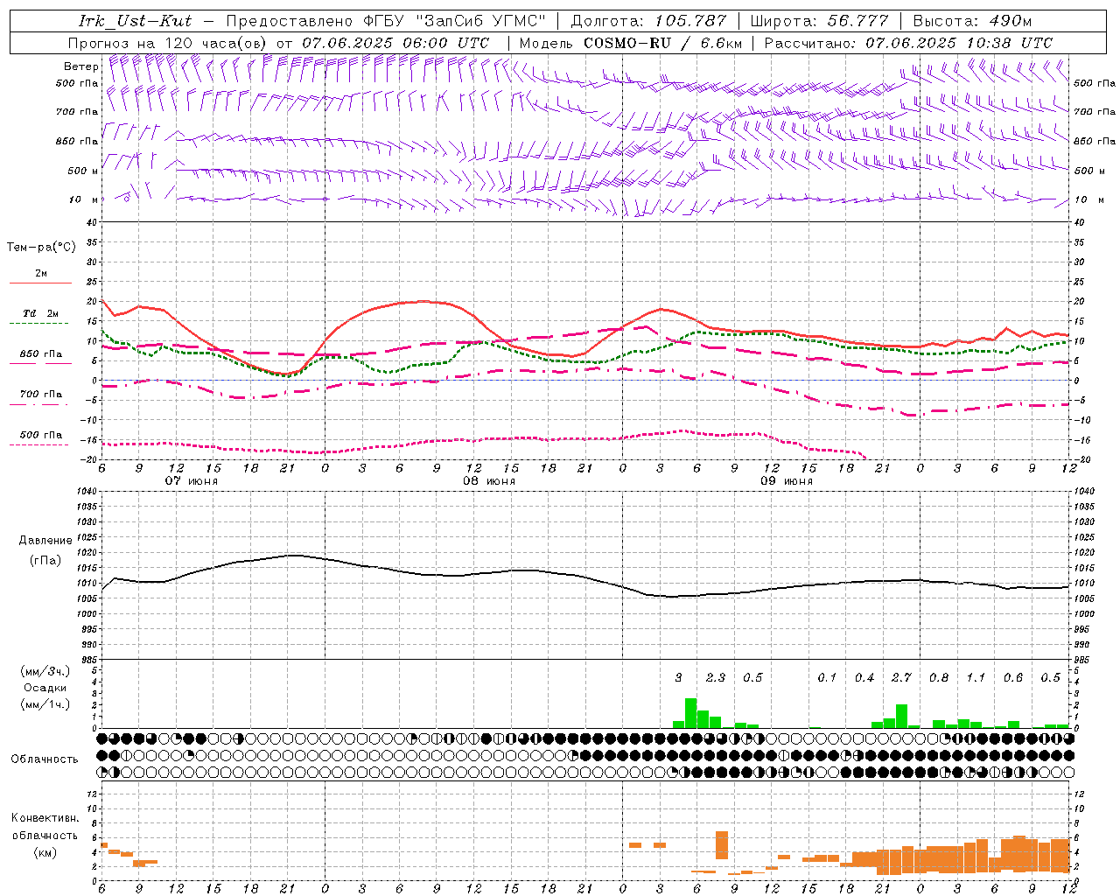Image resolution: width=1120 pixels, height=896 pixels.
Task: Click the "Давление" pressure label
Action: (x=45, y=541)
